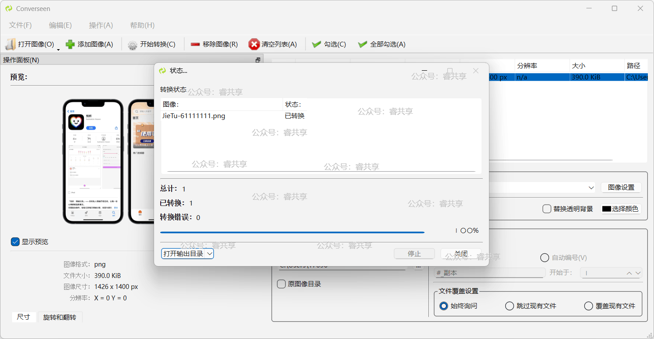Click the red X Clear List icon

pyautogui.click(x=254, y=44)
